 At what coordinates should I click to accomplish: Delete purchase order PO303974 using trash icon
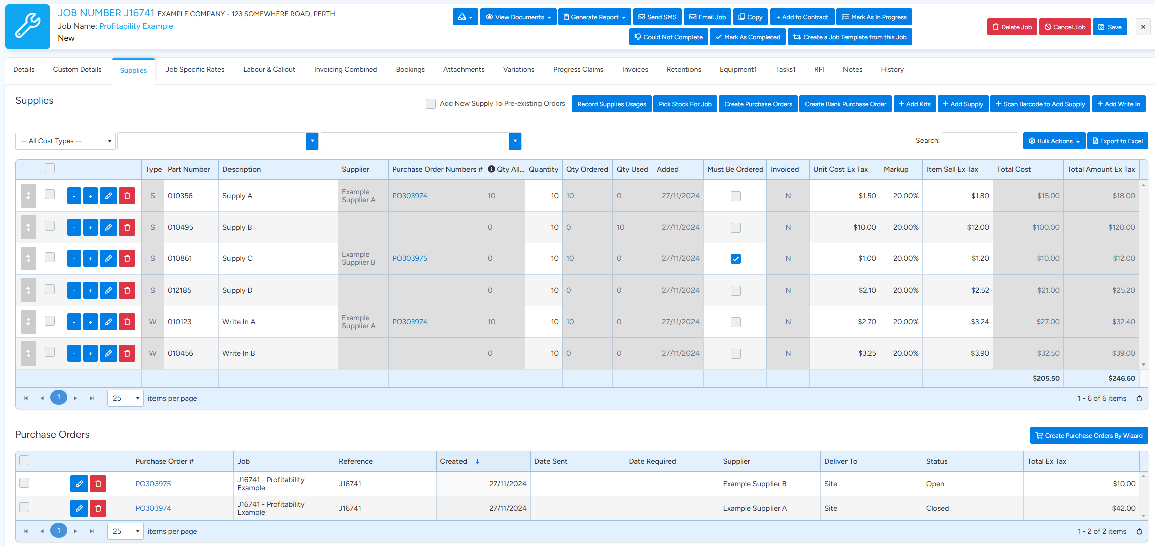tap(98, 508)
